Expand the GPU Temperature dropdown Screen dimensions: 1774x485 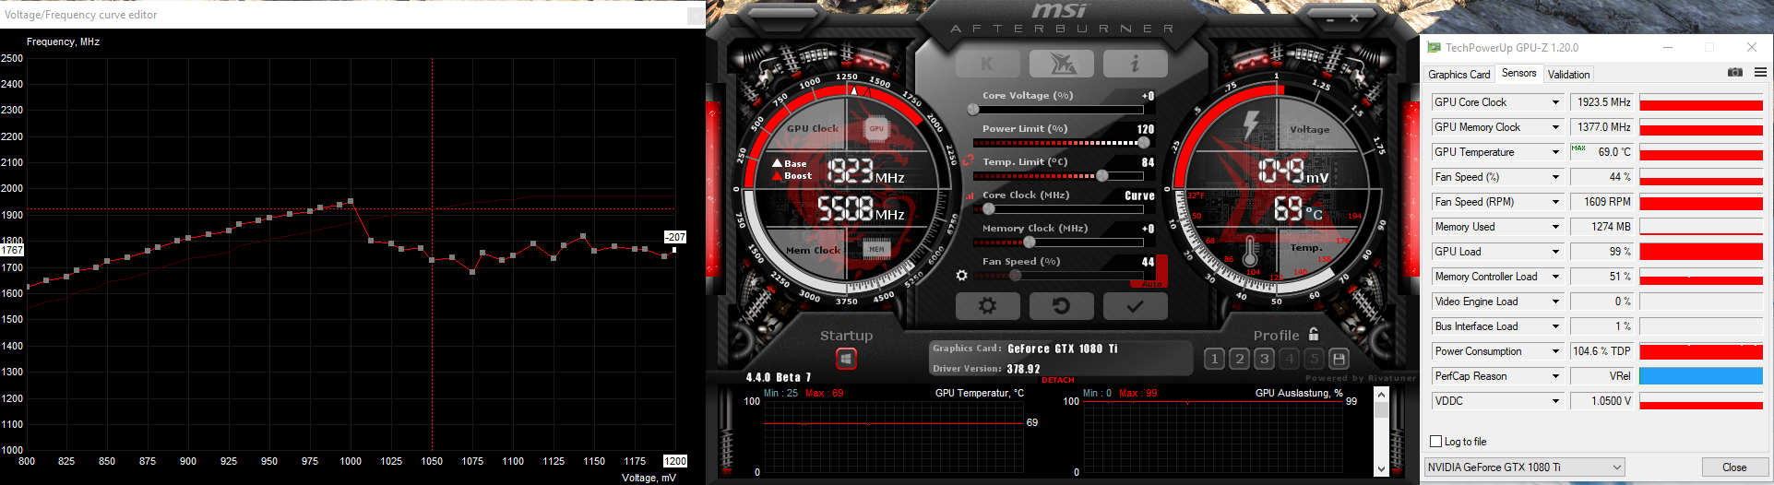(1555, 152)
